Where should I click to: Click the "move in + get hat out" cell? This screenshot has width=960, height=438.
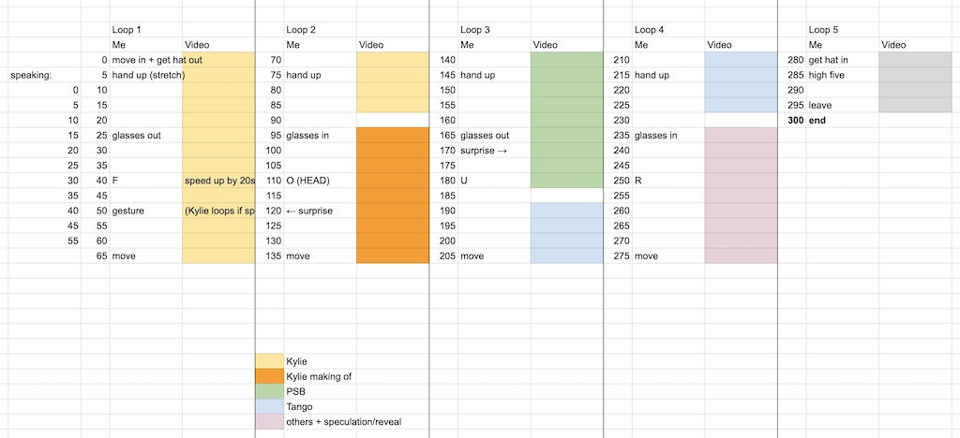[145, 60]
